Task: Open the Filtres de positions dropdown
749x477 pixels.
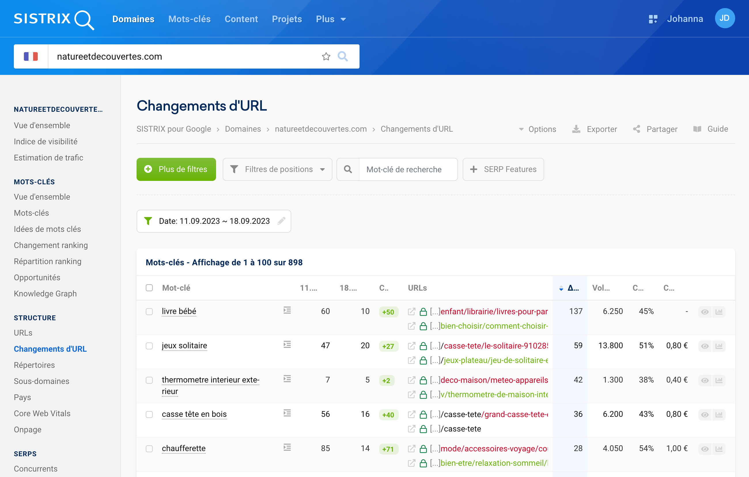Action: [x=277, y=169]
